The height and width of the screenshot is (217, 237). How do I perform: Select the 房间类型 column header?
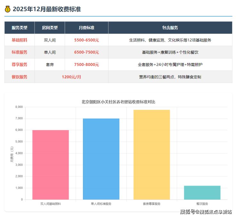click(x=50, y=28)
